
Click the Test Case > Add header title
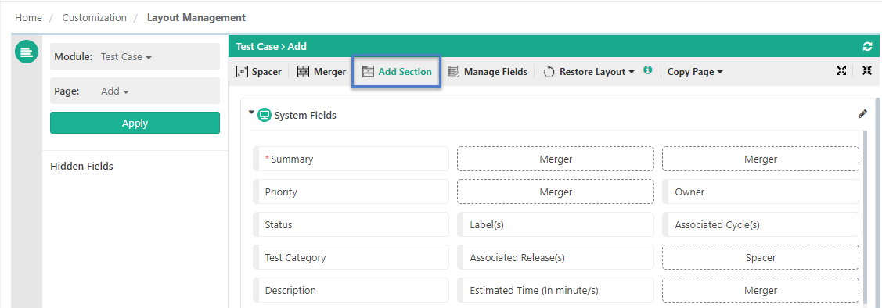point(271,47)
